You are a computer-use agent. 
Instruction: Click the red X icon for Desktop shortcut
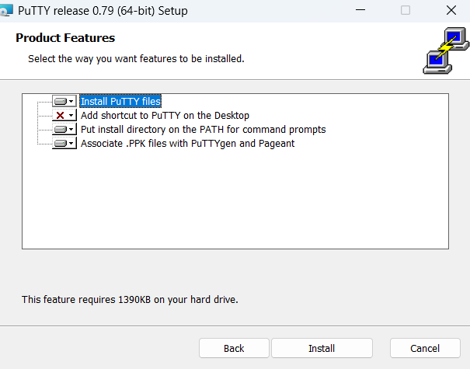tap(61, 116)
